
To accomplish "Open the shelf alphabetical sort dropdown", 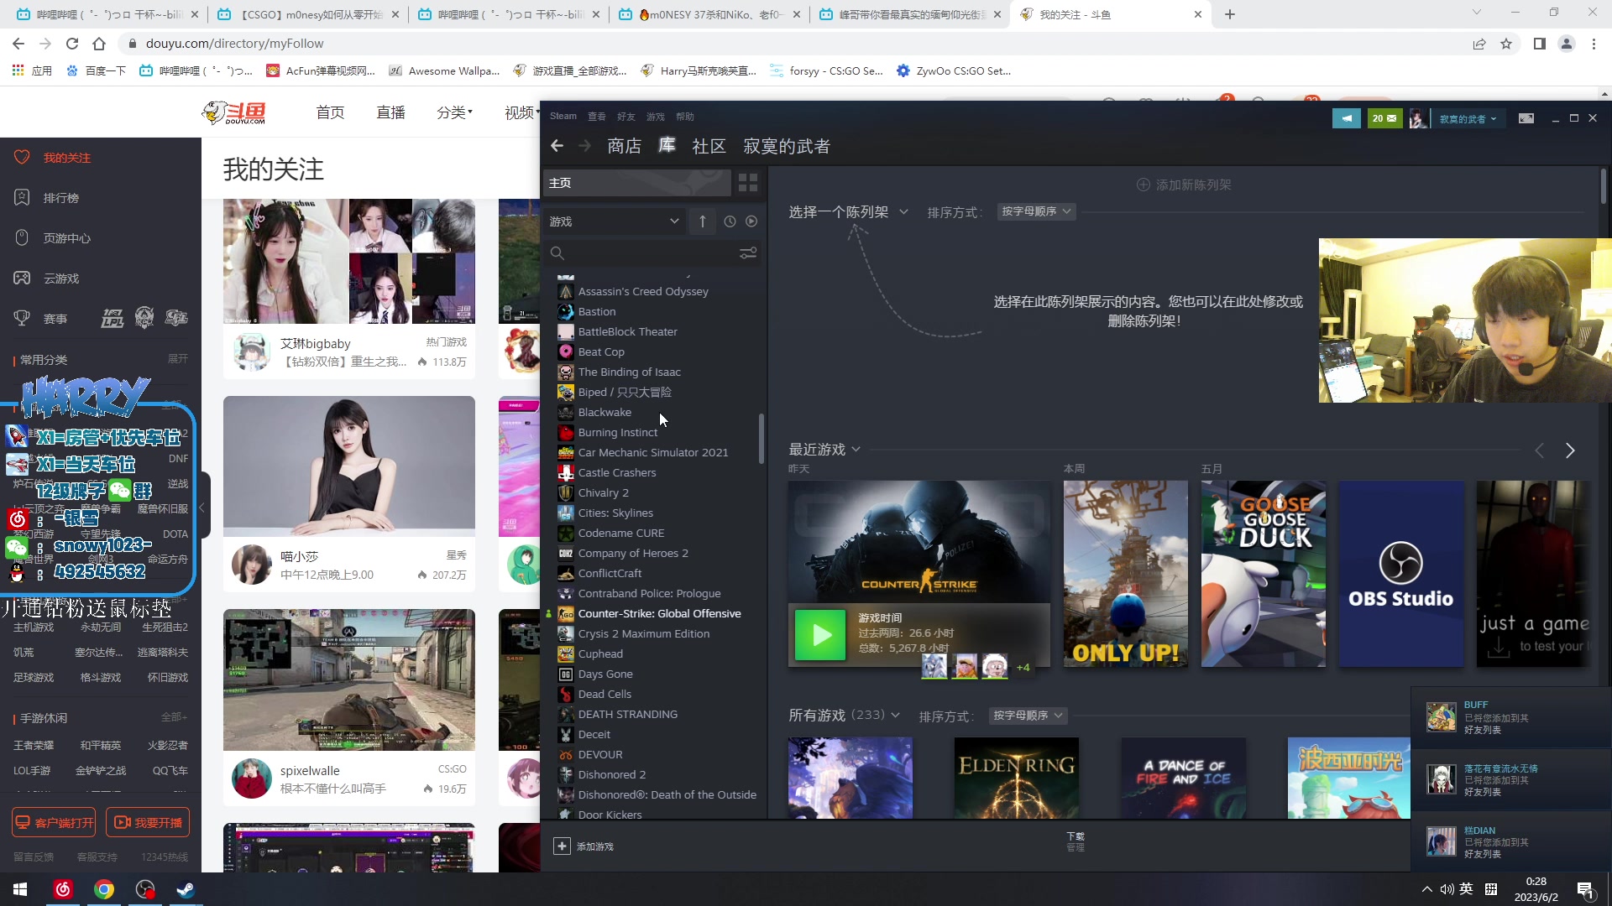I will pos(1036,211).
